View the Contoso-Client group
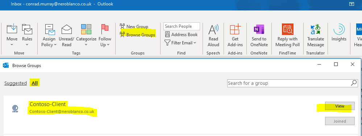 coord(340,106)
